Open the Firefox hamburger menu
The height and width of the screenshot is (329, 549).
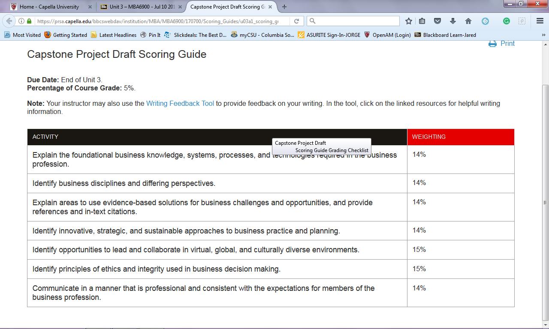pos(540,21)
